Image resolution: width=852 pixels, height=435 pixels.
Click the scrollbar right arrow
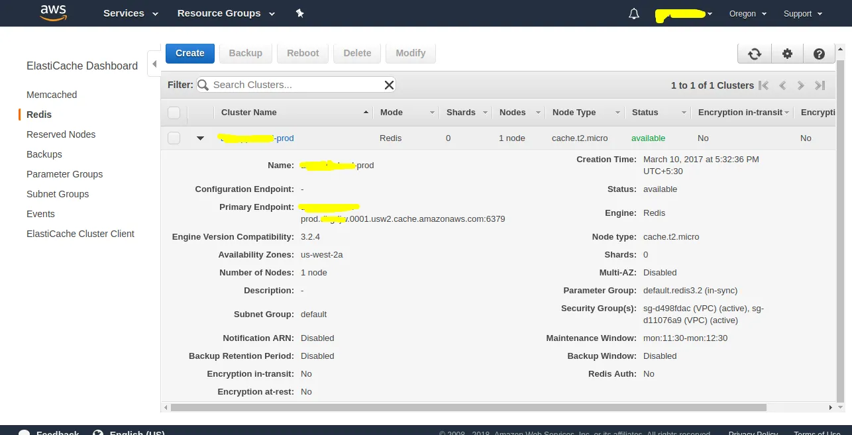(x=831, y=407)
